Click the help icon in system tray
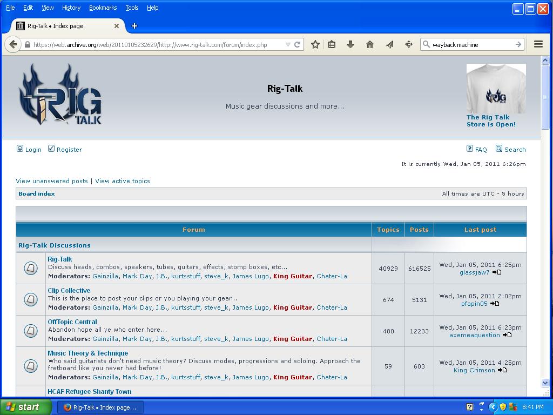This screenshot has width=553, height=415. coord(469,407)
